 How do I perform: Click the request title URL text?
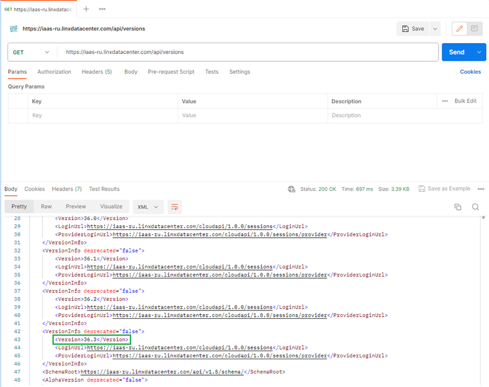click(x=83, y=29)
